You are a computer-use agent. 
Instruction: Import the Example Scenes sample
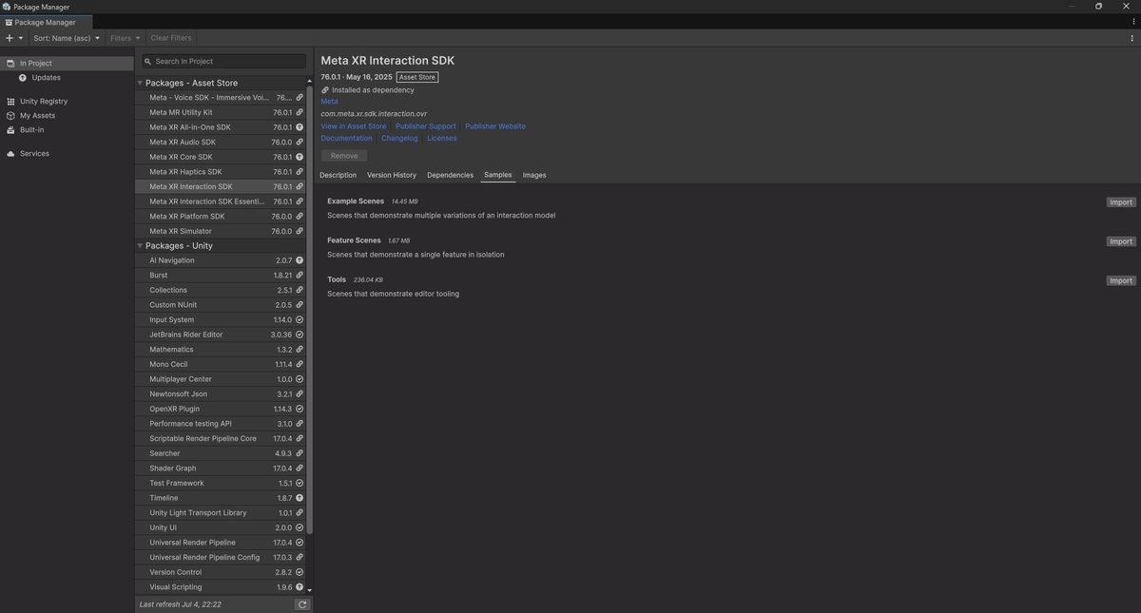point(1121,202)
